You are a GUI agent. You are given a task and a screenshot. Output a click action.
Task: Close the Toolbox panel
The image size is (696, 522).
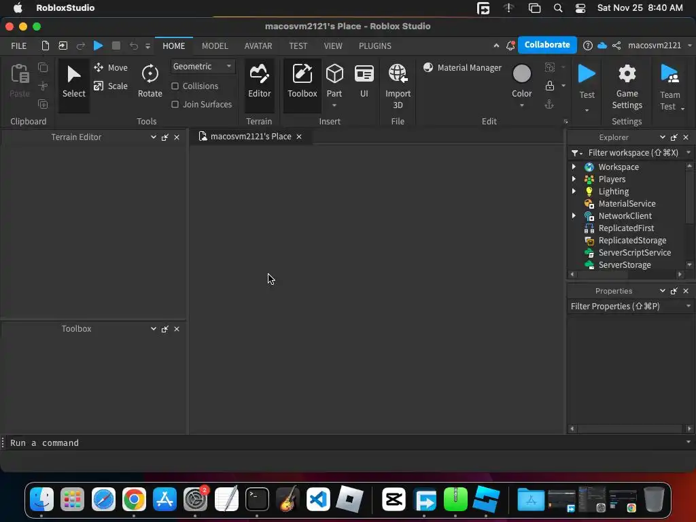[177, 329]
